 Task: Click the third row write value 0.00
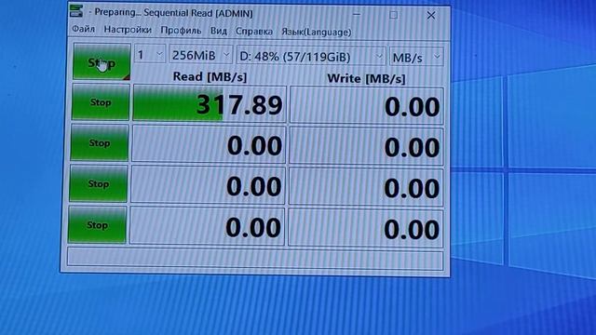click(x=366, y=188)
